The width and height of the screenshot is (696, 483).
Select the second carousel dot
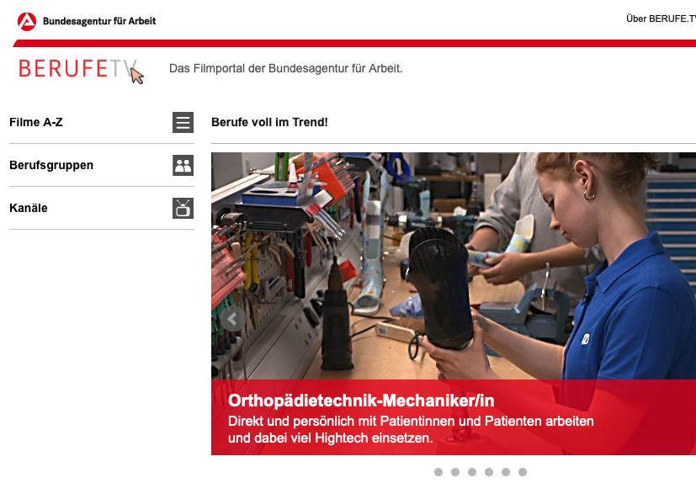click(x=455, y=472)
